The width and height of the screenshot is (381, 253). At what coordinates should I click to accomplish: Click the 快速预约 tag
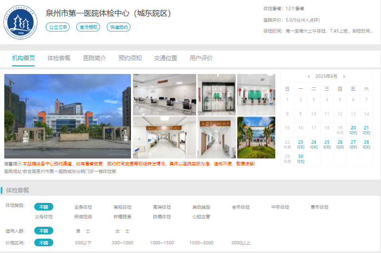click(119, 27)
